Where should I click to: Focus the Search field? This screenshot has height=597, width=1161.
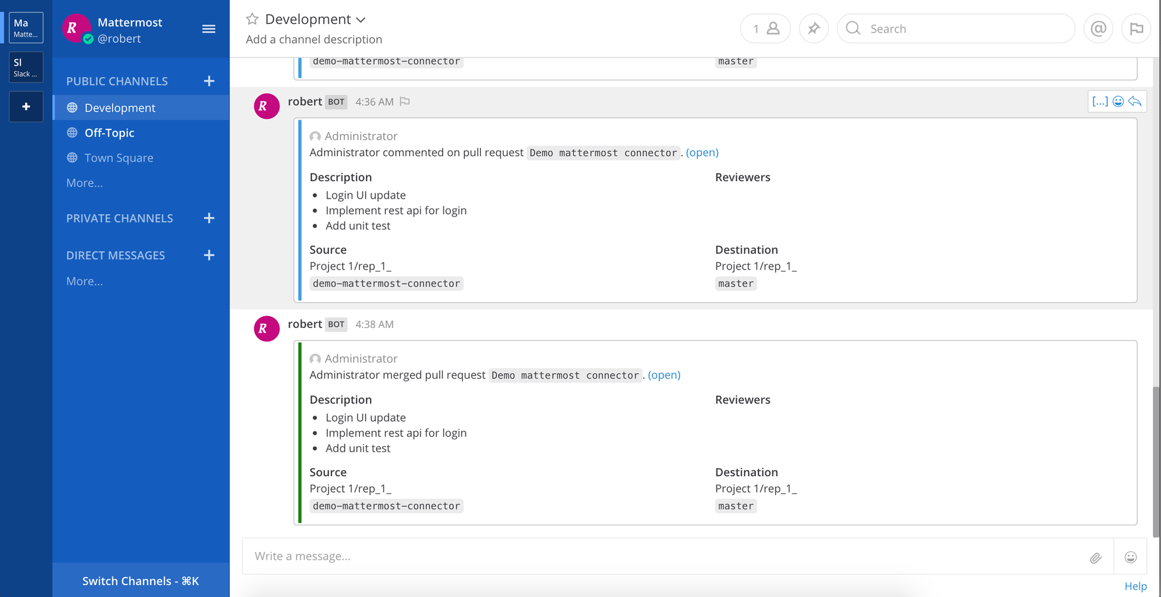[x=956, y=29]
